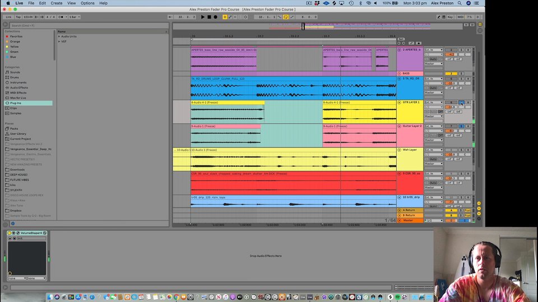Click the Drums category icon
This screenshot has width=538, height=302.
click(7, 77)
